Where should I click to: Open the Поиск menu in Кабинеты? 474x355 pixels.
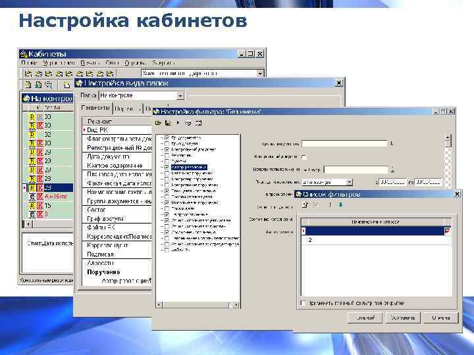tap(29, 63)
